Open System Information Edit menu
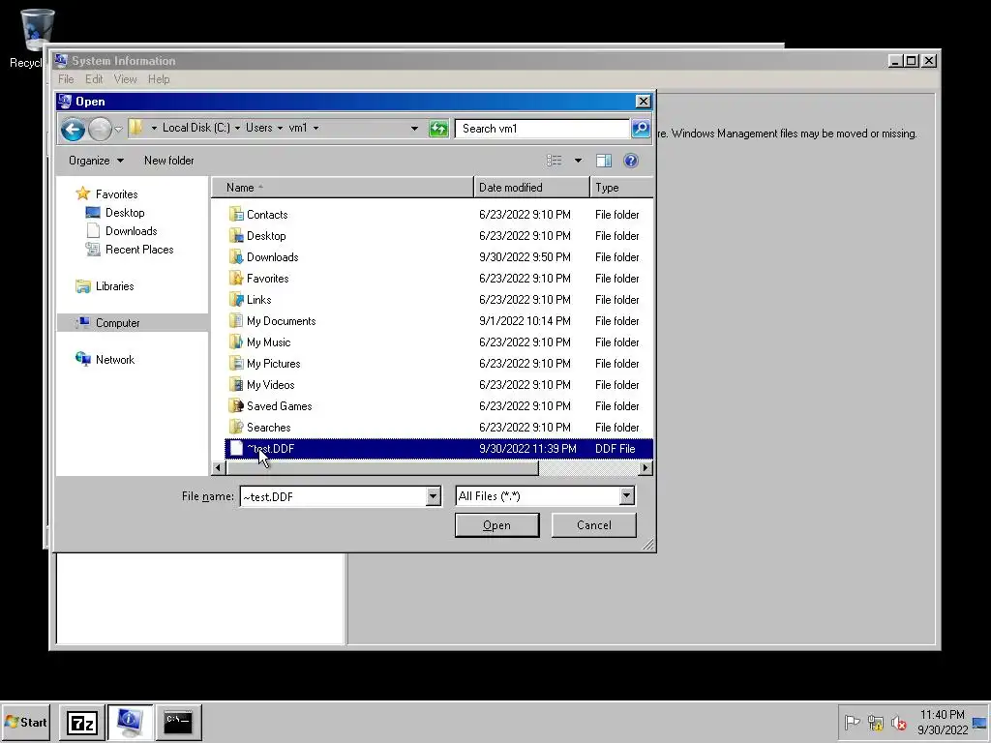991x743 pixels. pyautogui.click(x=94, y=79)
